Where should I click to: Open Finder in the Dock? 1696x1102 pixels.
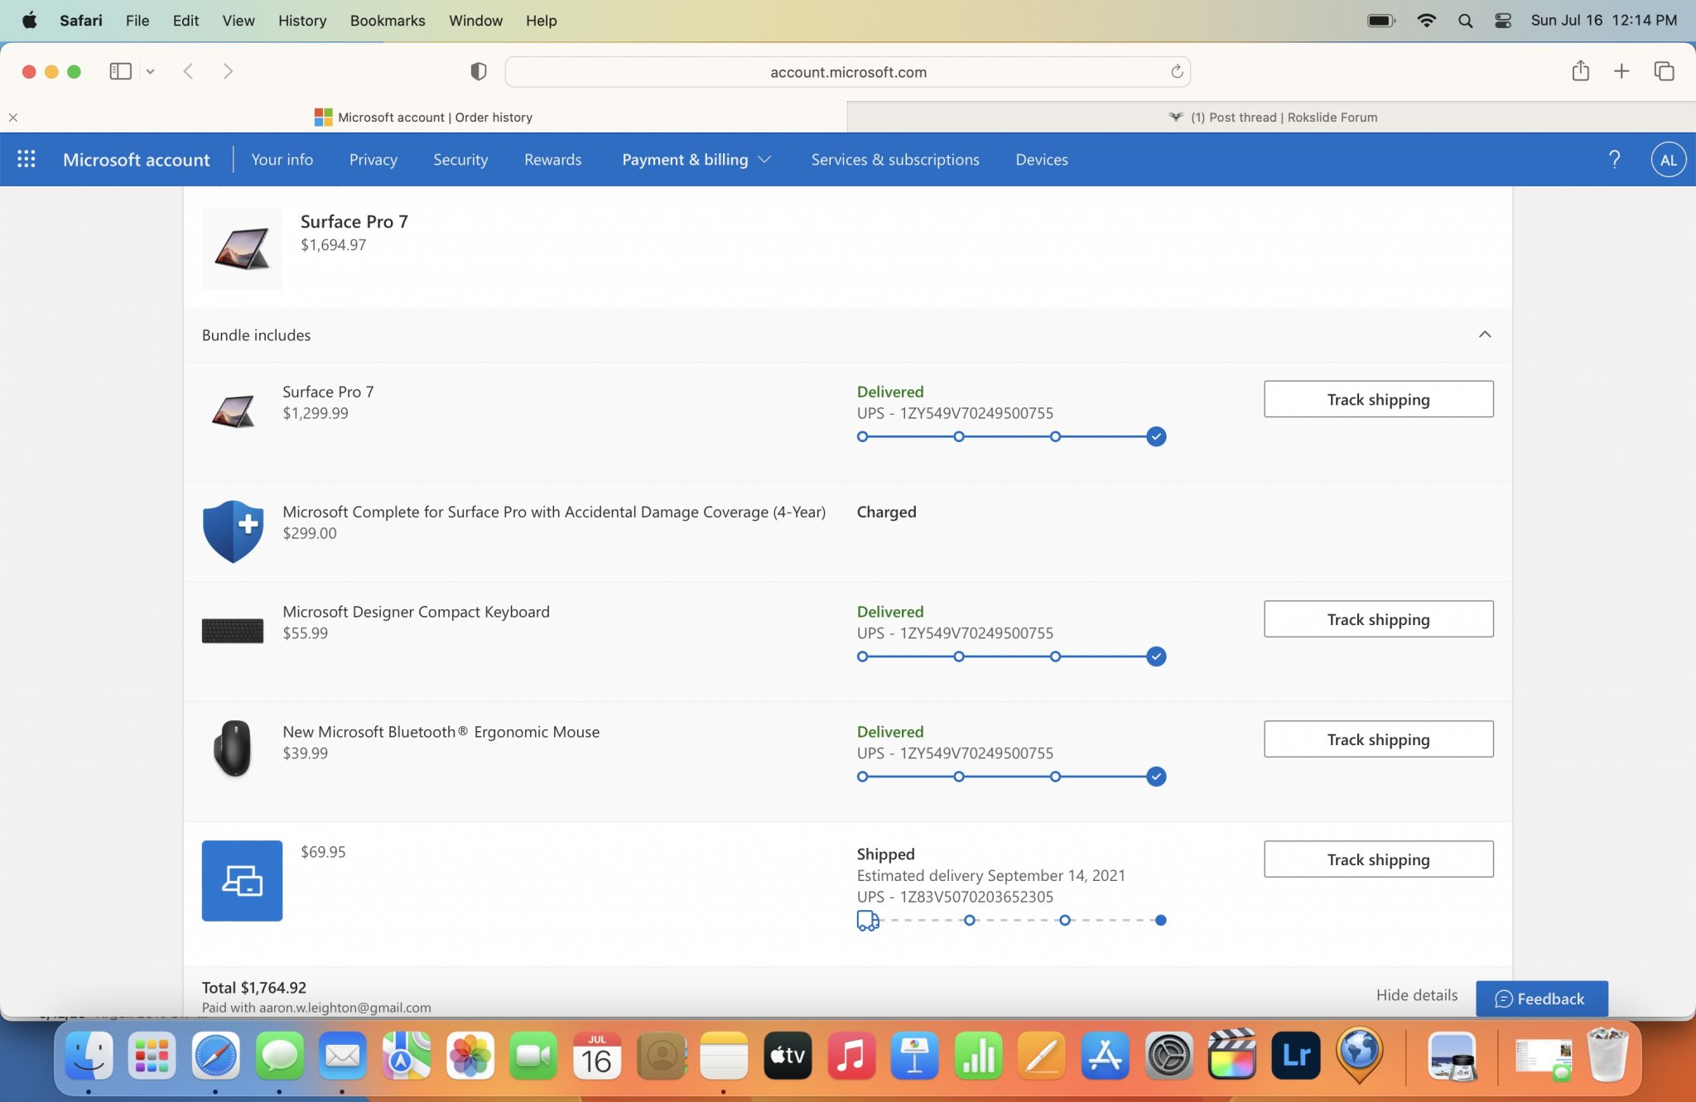point(89,1056)
